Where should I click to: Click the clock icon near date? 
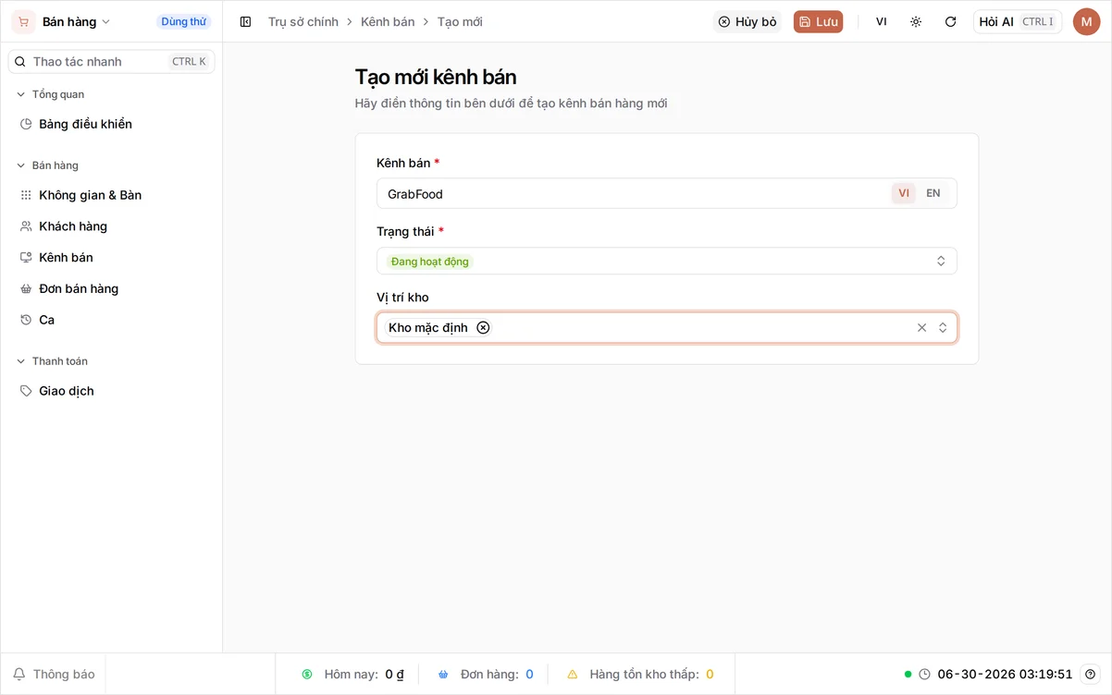click(924, 674)
